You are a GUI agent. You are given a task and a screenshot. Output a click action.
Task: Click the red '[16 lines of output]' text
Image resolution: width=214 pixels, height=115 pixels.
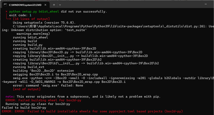(31, 19)
